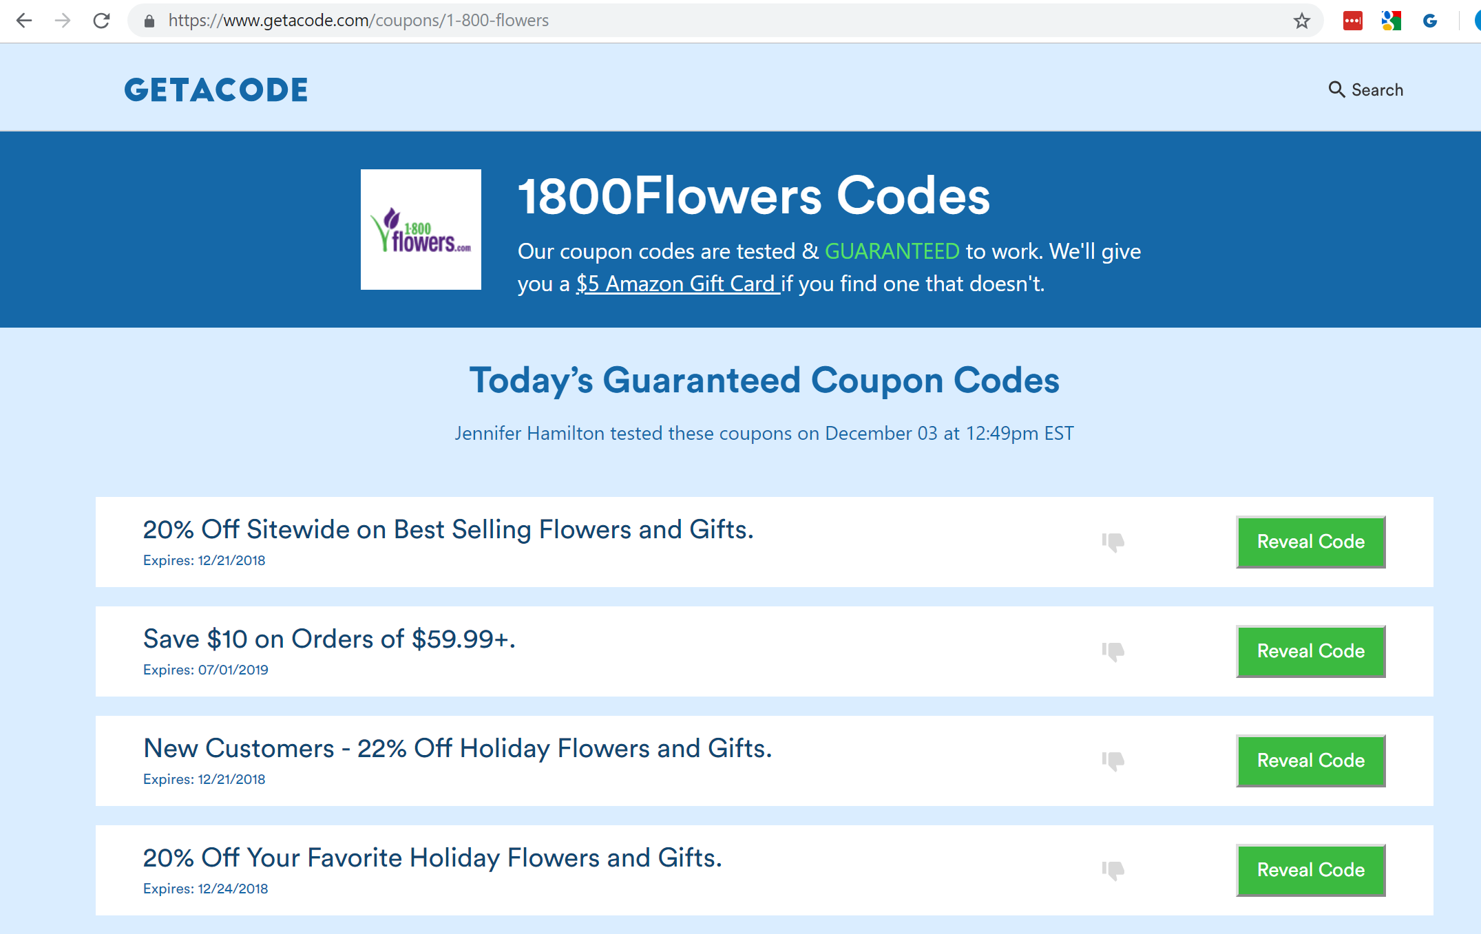Thumbs down the New Customers 22% Off coupon
Image resolution: width=1481 pixels, height=934 pixels.
point(1113,761)
